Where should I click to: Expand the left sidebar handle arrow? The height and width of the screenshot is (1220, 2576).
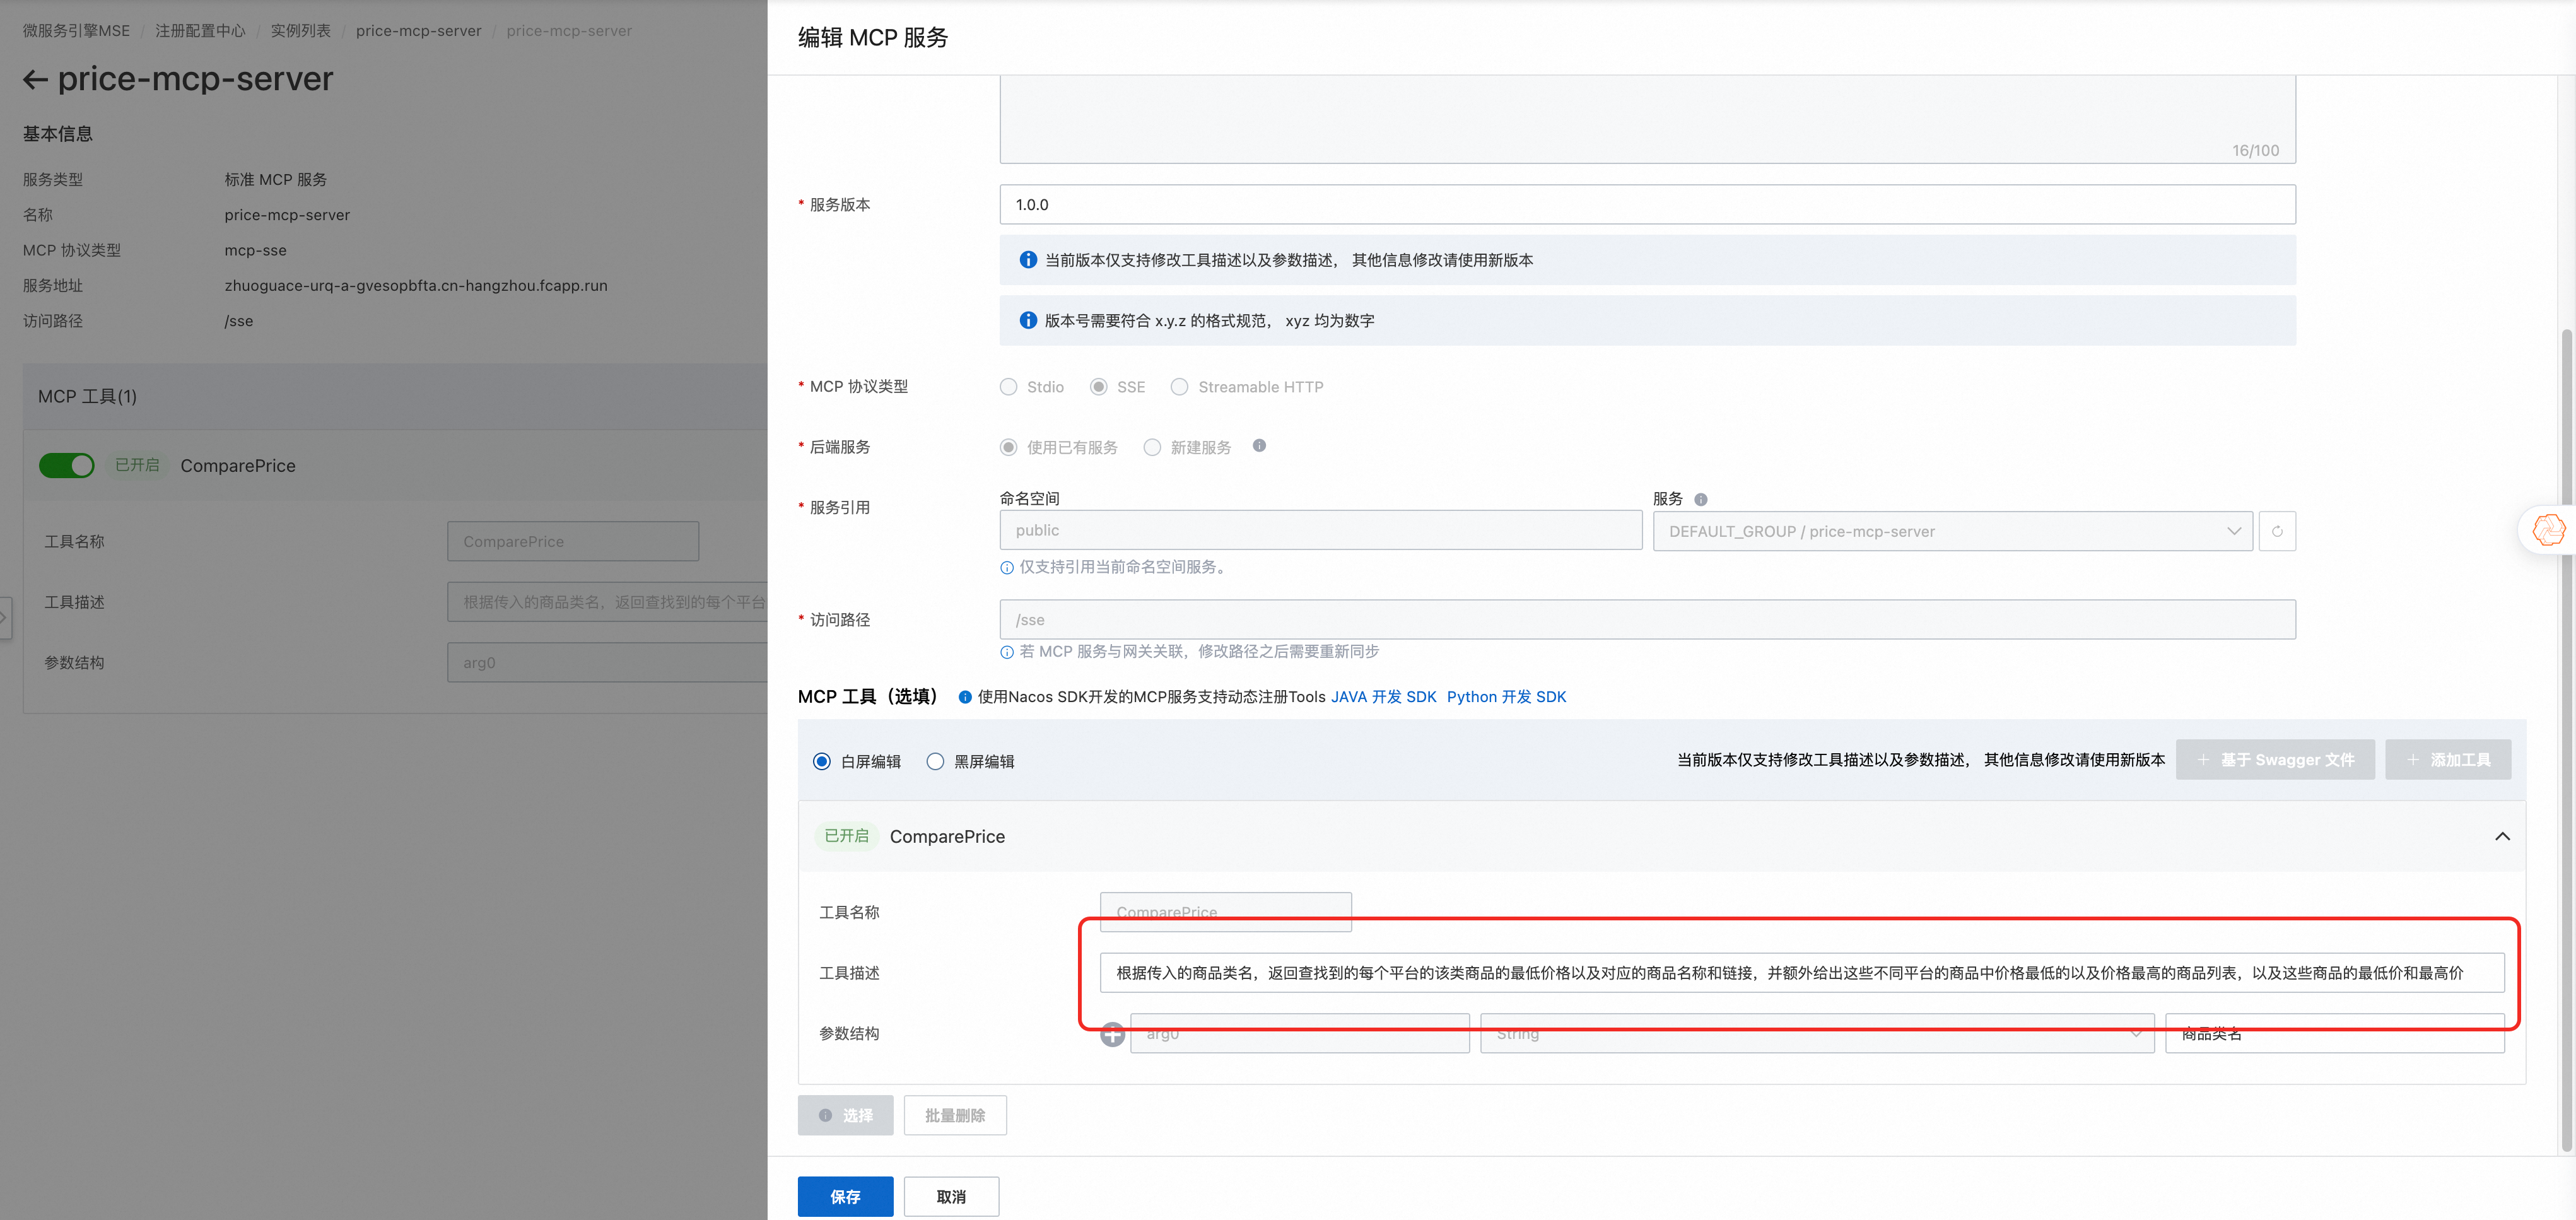pos(4,618)
